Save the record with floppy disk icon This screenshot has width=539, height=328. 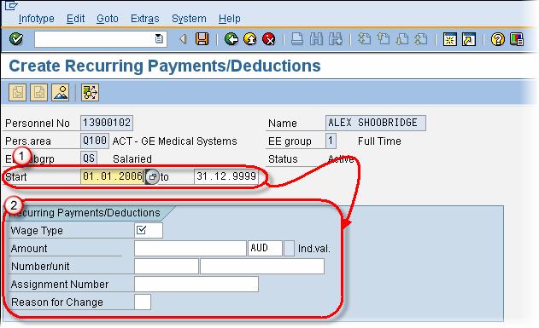click(x=202, y=39)
